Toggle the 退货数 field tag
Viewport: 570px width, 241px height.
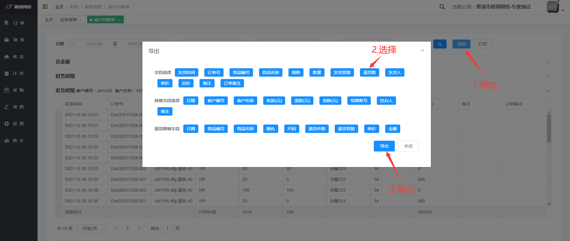point(369,72)
